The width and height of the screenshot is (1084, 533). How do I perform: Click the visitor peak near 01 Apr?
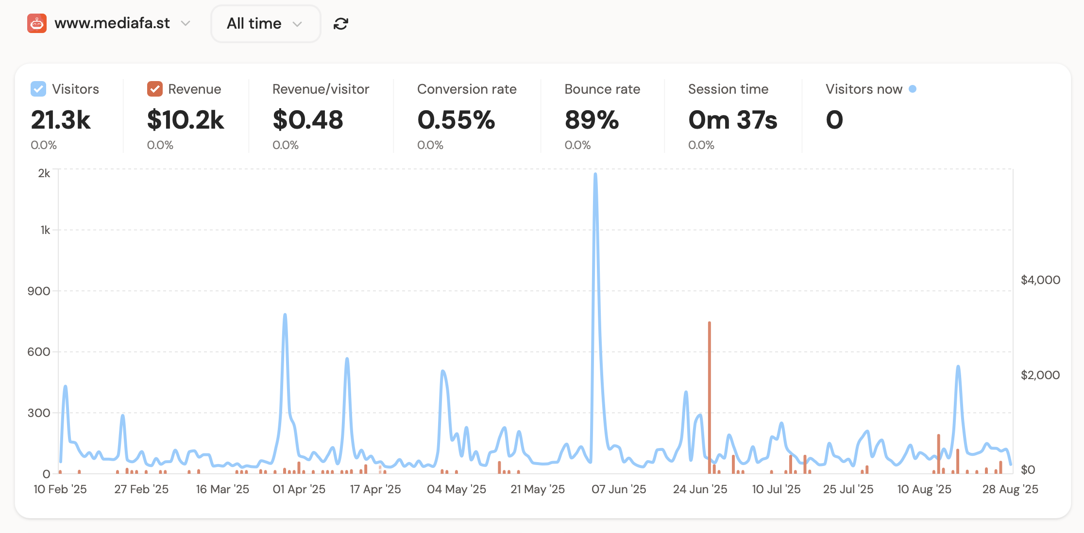[x=285, y=316]
